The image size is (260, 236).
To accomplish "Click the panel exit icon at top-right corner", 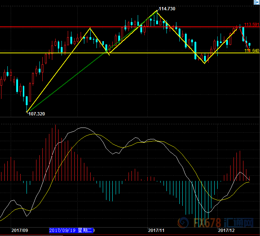I will click(256, 3).
